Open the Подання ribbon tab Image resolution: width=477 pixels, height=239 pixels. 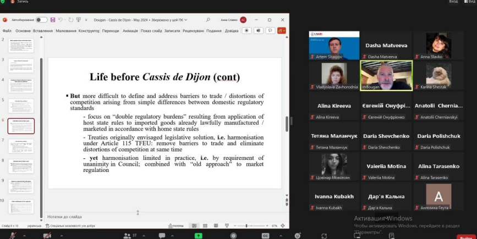[214, 31]
